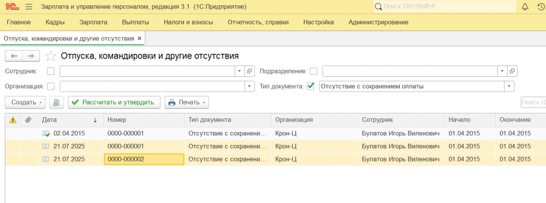Click Начало cell in the 0000-000002 row
The height and width of the screenshot is (203, 546).
[x=470, y=159]
